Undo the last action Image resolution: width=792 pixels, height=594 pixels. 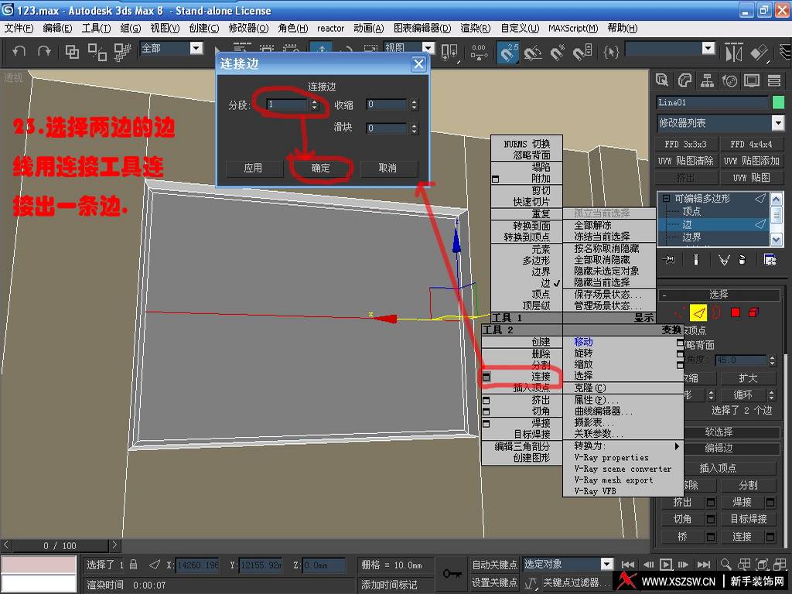tap(19, 51)
